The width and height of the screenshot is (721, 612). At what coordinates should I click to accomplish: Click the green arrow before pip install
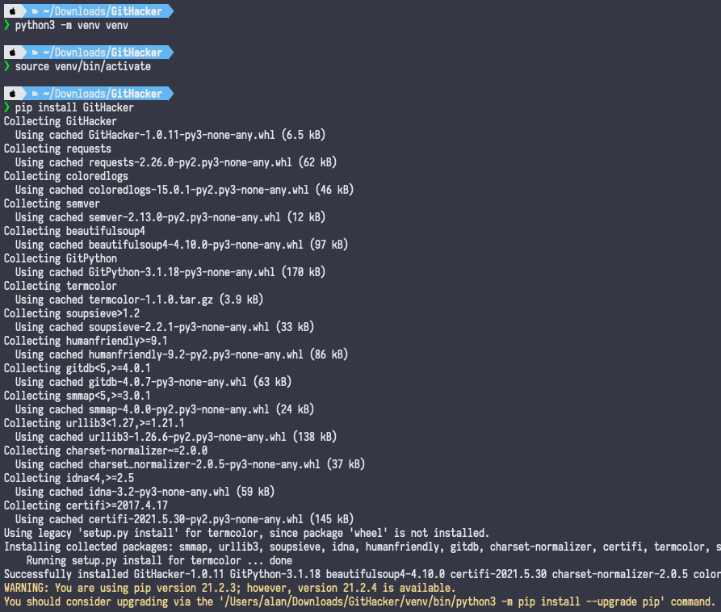pyautogui.click(x=7, y=107)
